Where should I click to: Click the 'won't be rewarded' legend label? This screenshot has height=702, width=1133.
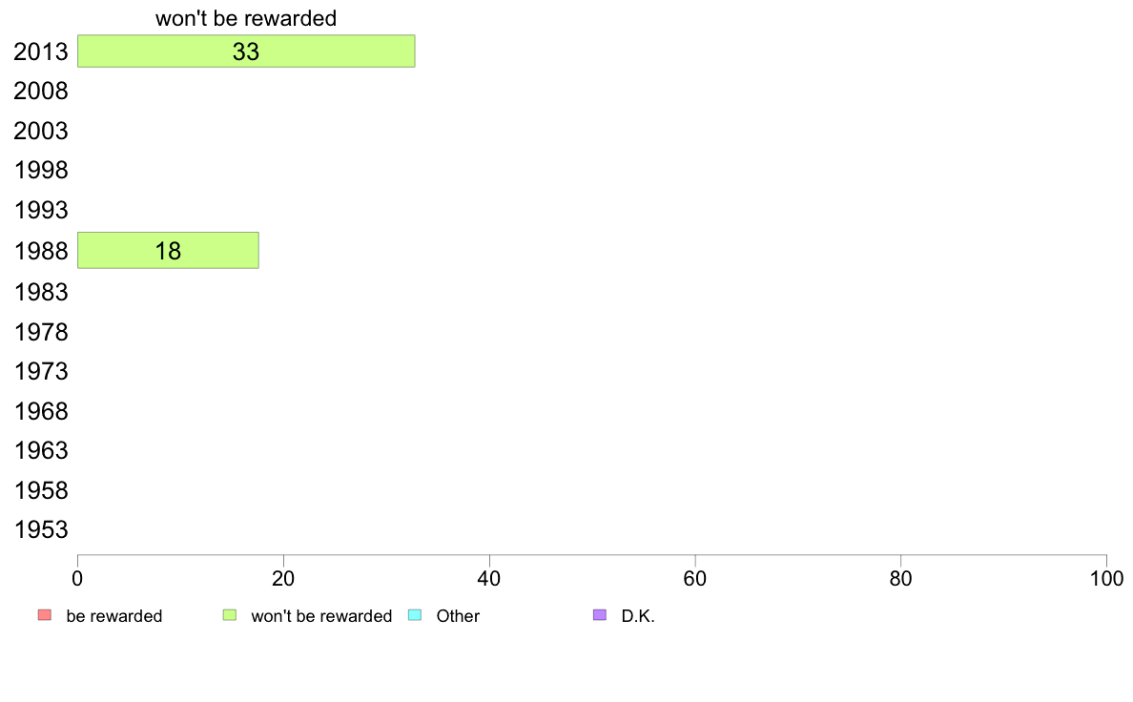coord(321,616)
